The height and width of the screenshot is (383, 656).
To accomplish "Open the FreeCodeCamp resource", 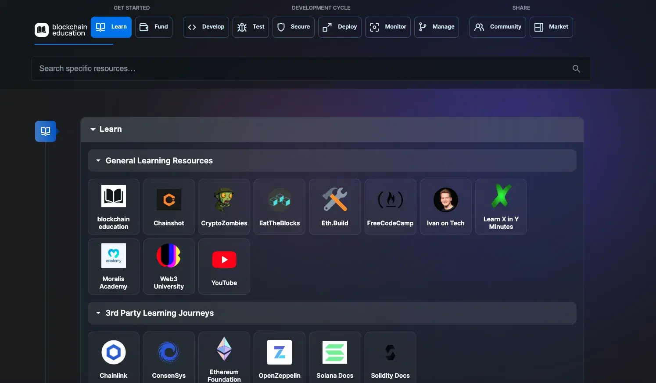I will (x=391, y=207).
